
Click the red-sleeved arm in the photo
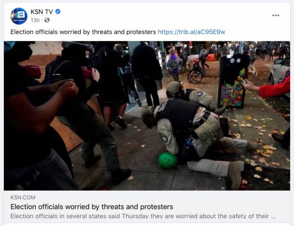coord(270,87)
